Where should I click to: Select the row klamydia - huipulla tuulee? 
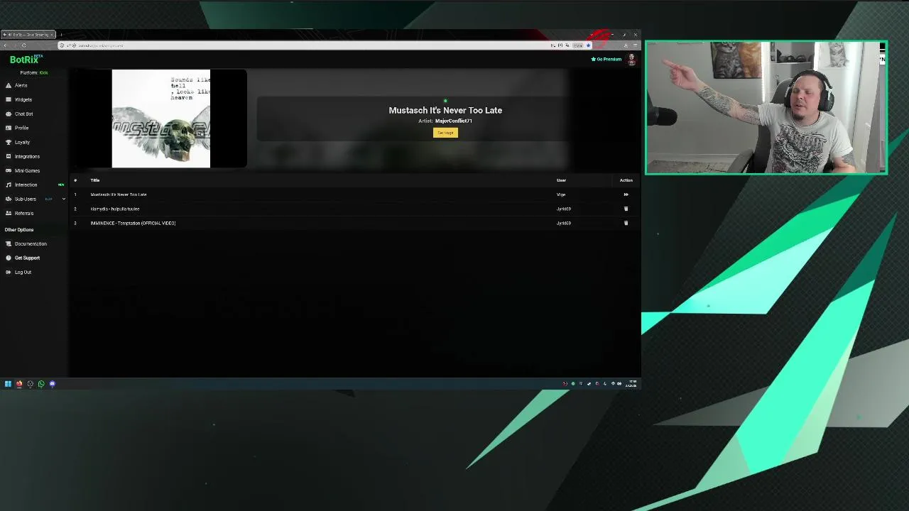(354, 209)
